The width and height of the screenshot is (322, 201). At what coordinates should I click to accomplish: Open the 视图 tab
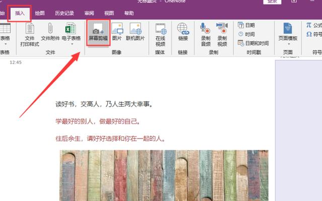109,14
